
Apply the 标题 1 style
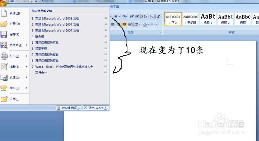208,19
